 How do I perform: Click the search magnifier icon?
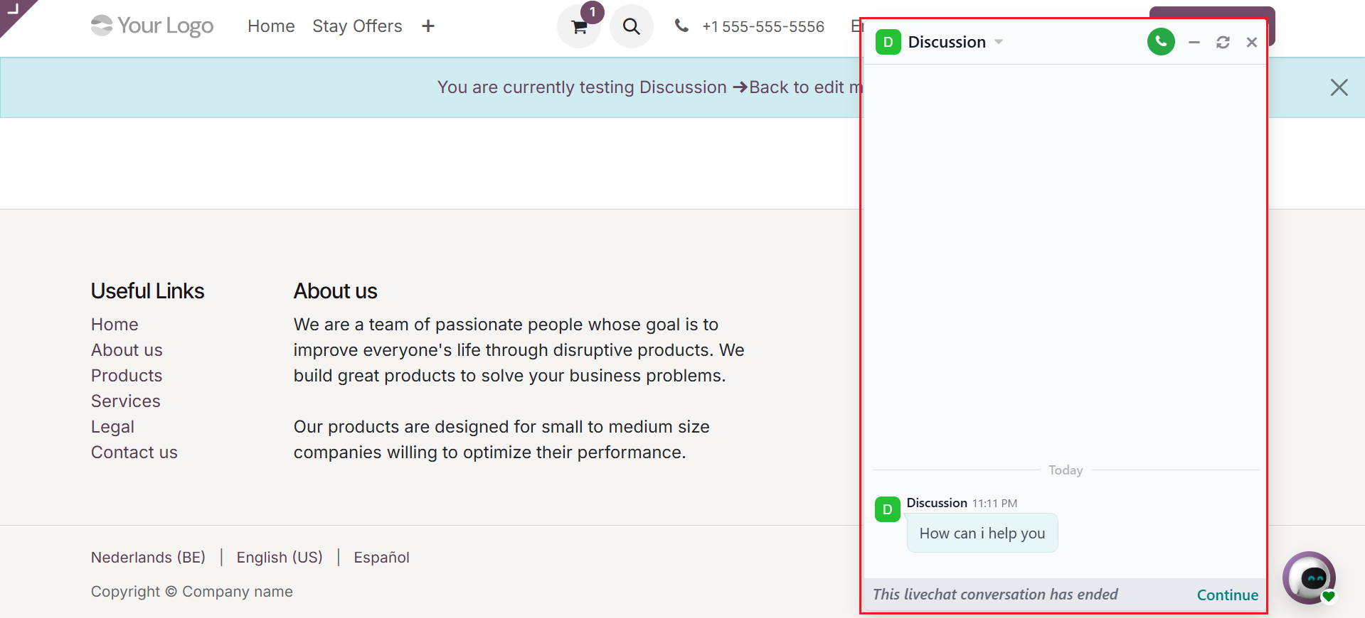click(x=631, y=27)
